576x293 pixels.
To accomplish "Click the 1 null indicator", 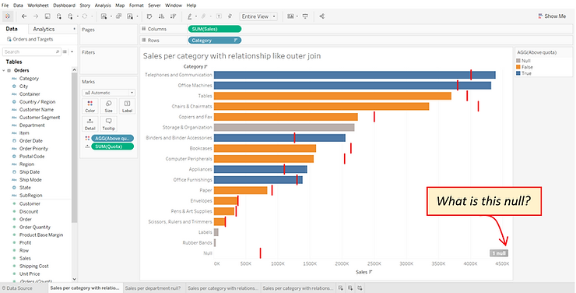I will click(499, 253).
